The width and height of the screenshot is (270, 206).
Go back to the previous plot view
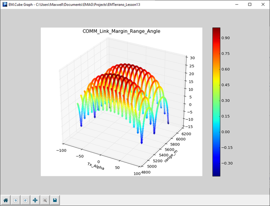[15, 201]
